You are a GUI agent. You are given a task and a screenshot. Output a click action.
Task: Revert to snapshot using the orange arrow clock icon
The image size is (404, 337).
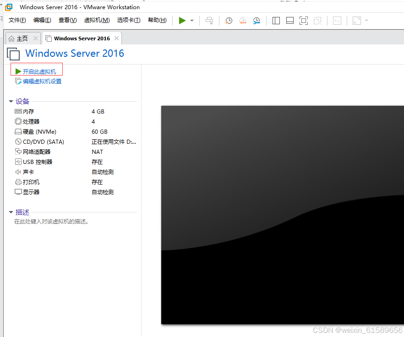coord(243,21)
